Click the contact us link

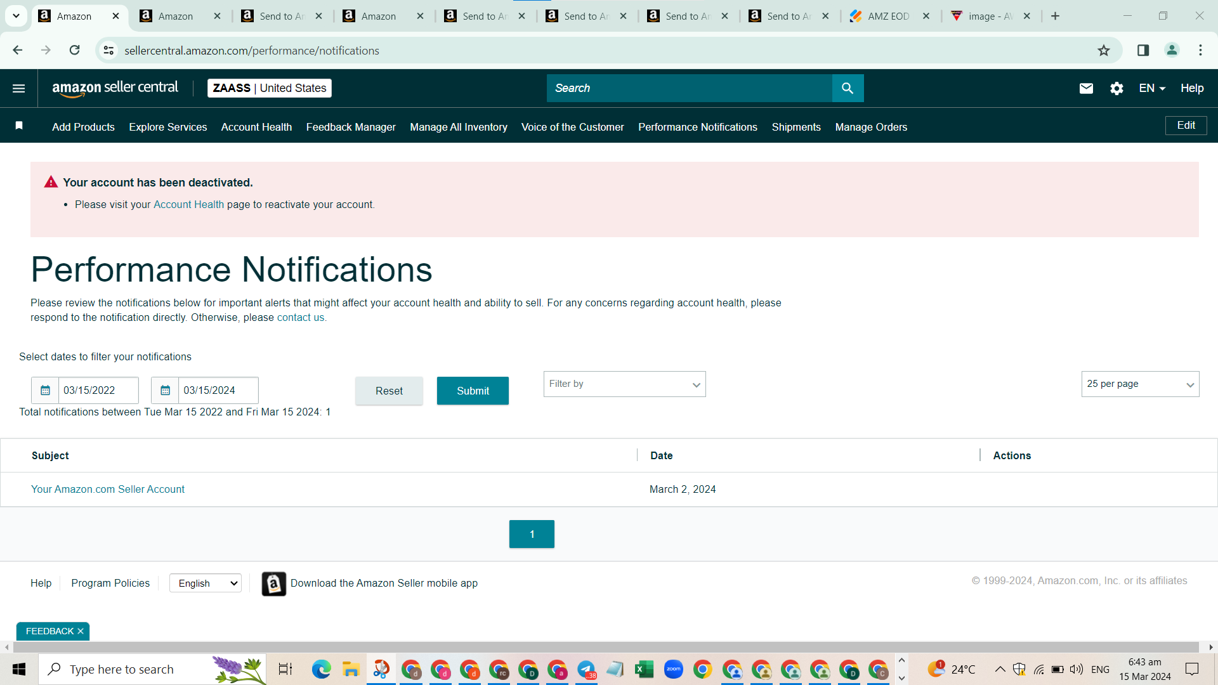click(301, 317)
